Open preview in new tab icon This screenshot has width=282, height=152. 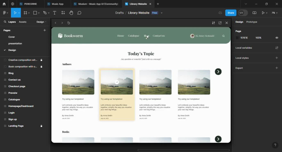[220, 23]
